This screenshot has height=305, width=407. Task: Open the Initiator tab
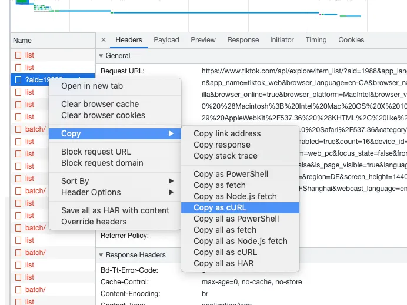[x=282, y=40]
